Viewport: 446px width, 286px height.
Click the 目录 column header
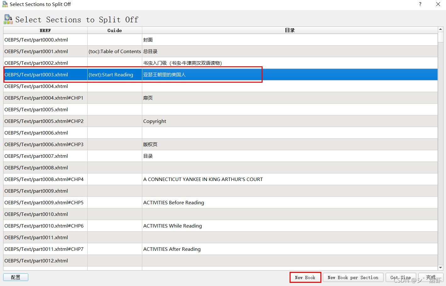click(x=290, y=30)
